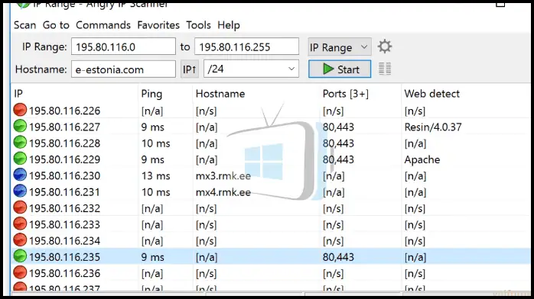Image resolution: width=534 pixels, height=299 pixels.
Task: Select the red status icon for 195.80.116.226
Action: tap(20, 110)
